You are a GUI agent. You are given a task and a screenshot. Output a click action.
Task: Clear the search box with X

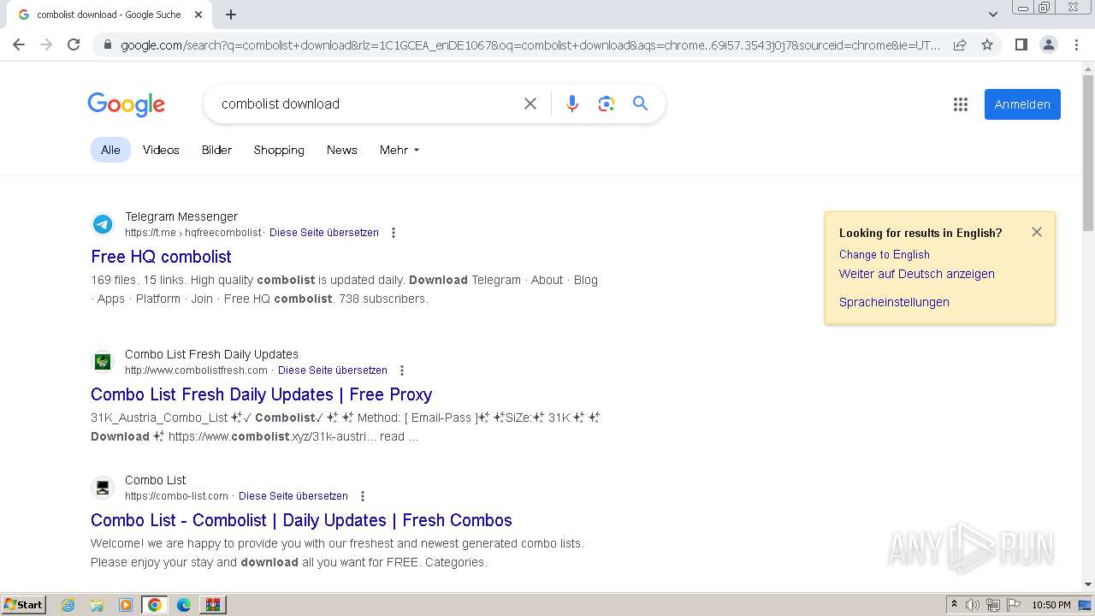tap(530, 104)
